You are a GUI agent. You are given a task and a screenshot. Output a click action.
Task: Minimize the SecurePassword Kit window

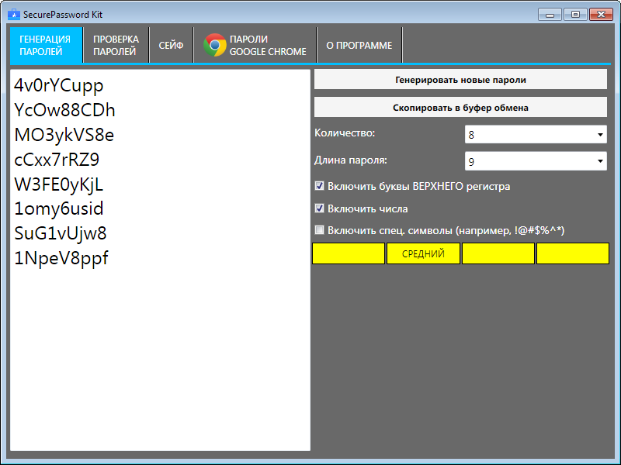point(550,15)
